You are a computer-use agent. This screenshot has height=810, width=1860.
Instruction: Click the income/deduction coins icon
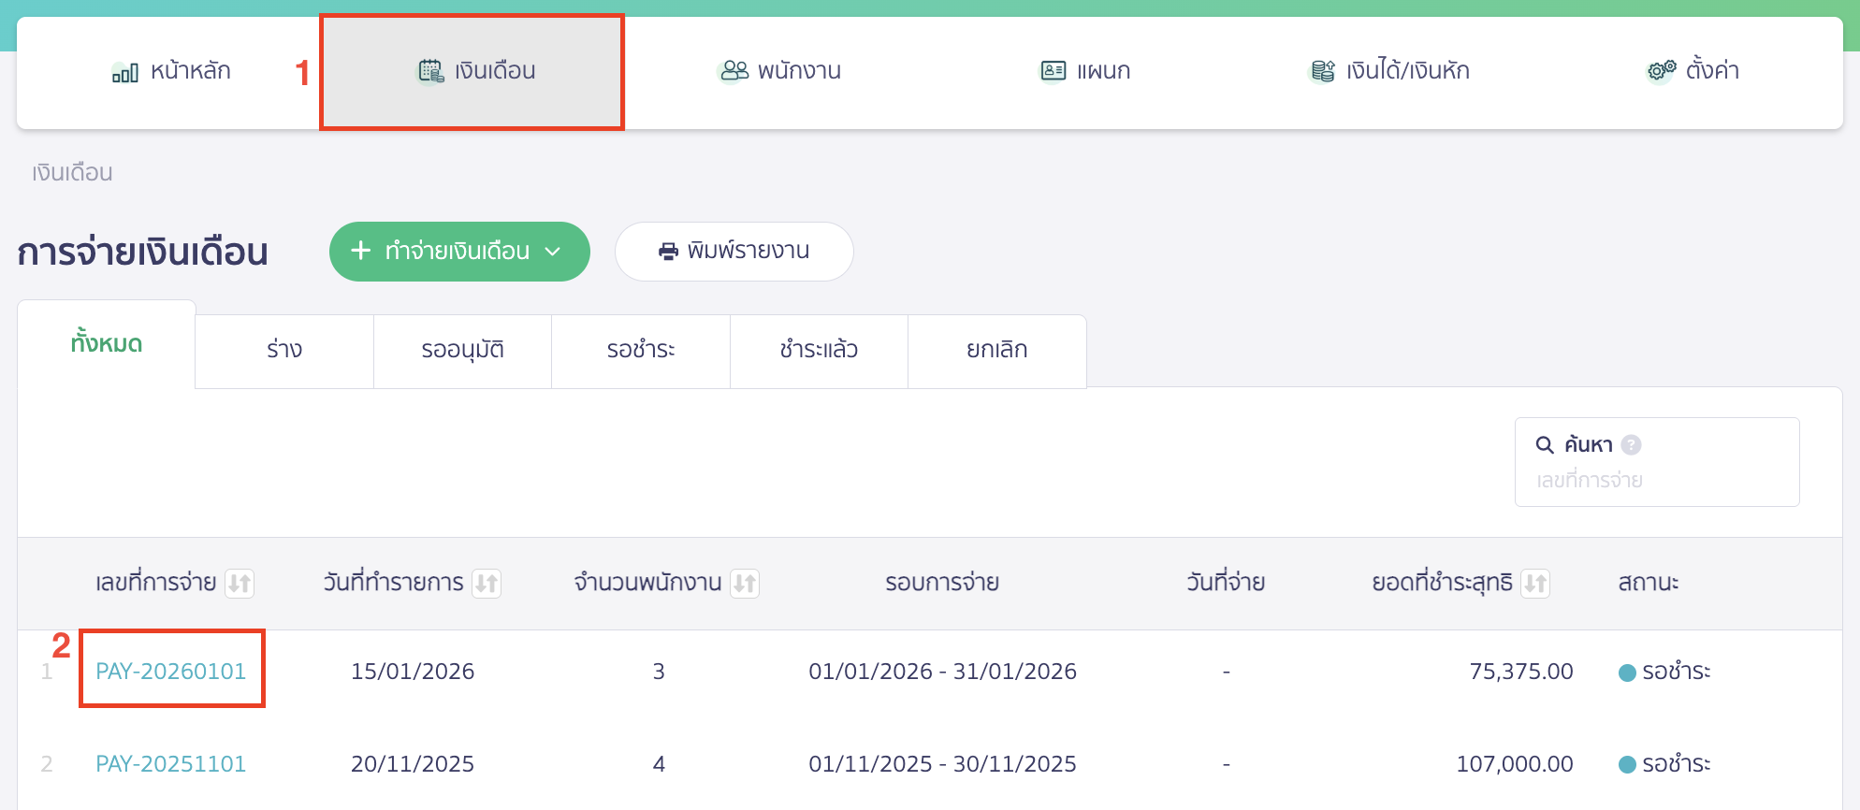[1322, 71]
